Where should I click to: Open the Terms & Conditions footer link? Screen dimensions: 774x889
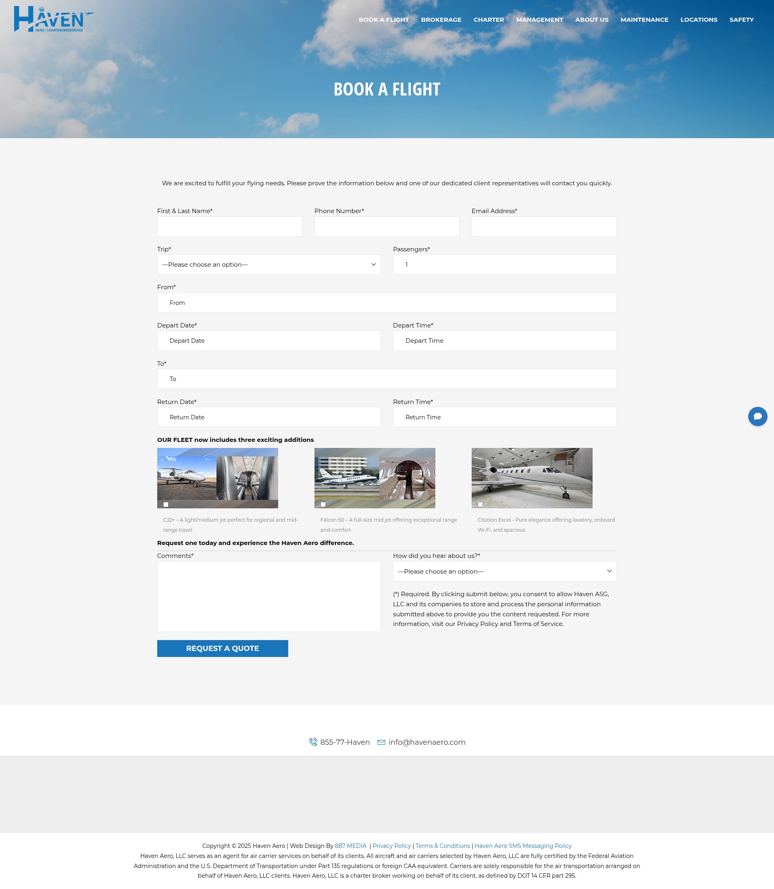click(x=442, y=846)
